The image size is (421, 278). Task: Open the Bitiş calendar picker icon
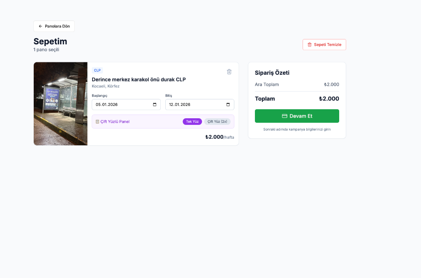pos(228,104)
